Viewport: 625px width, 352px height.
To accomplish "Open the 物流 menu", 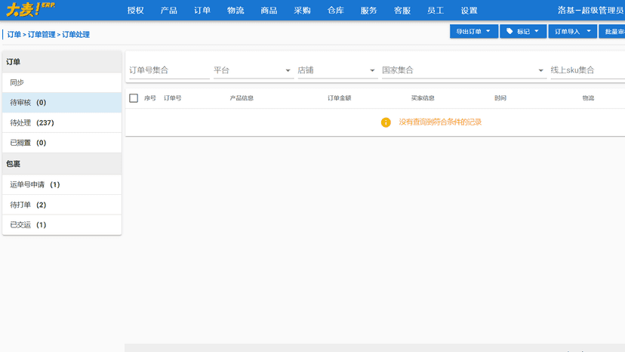I will click(x=236, y=11).
